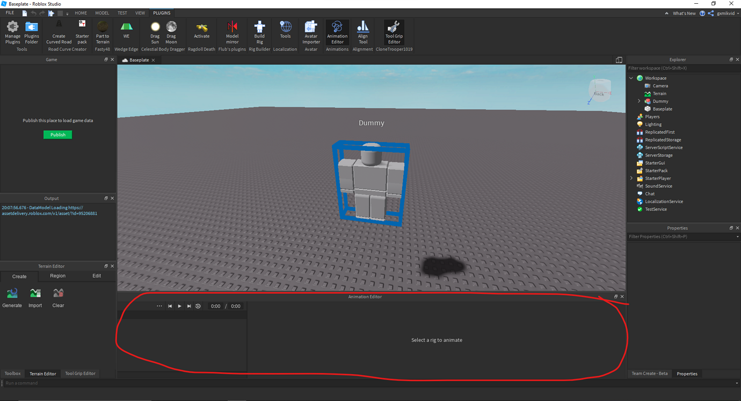Screen dimensions: 741x401
Task: Expand the Dummy node in Explorer
Action: (638, 101)
